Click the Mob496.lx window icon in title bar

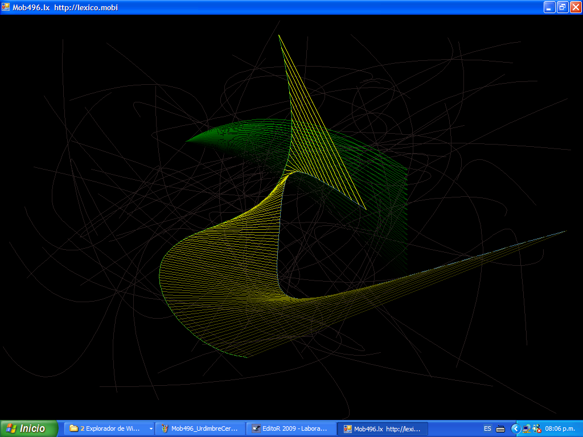[6, 7]
